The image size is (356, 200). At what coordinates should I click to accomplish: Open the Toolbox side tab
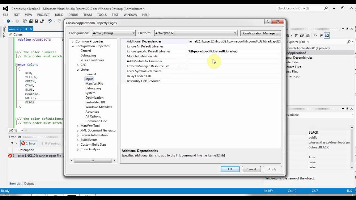(x=4, y=32)
